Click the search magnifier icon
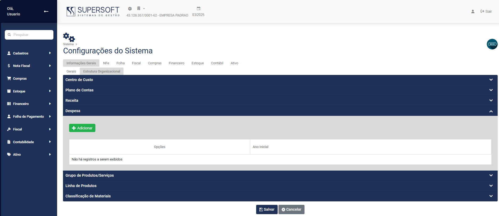Viewport: 499px width, 216px height. pos(9,35)
